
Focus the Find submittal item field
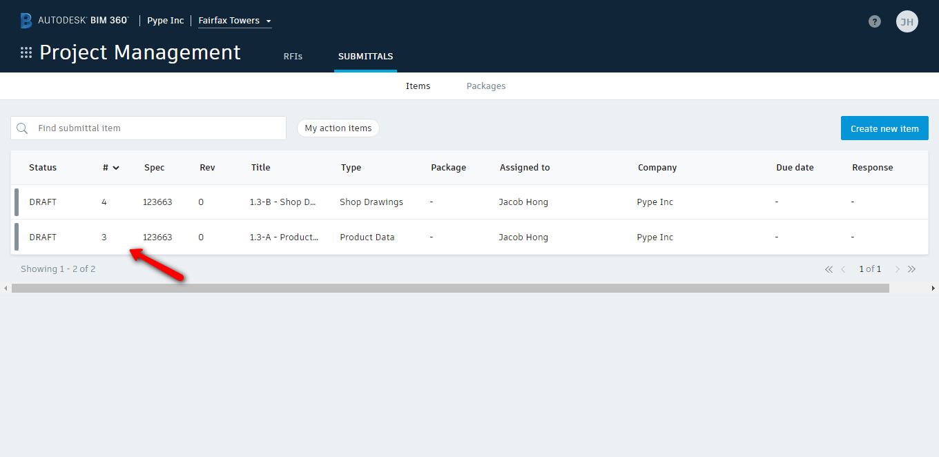tap(148, 128)
